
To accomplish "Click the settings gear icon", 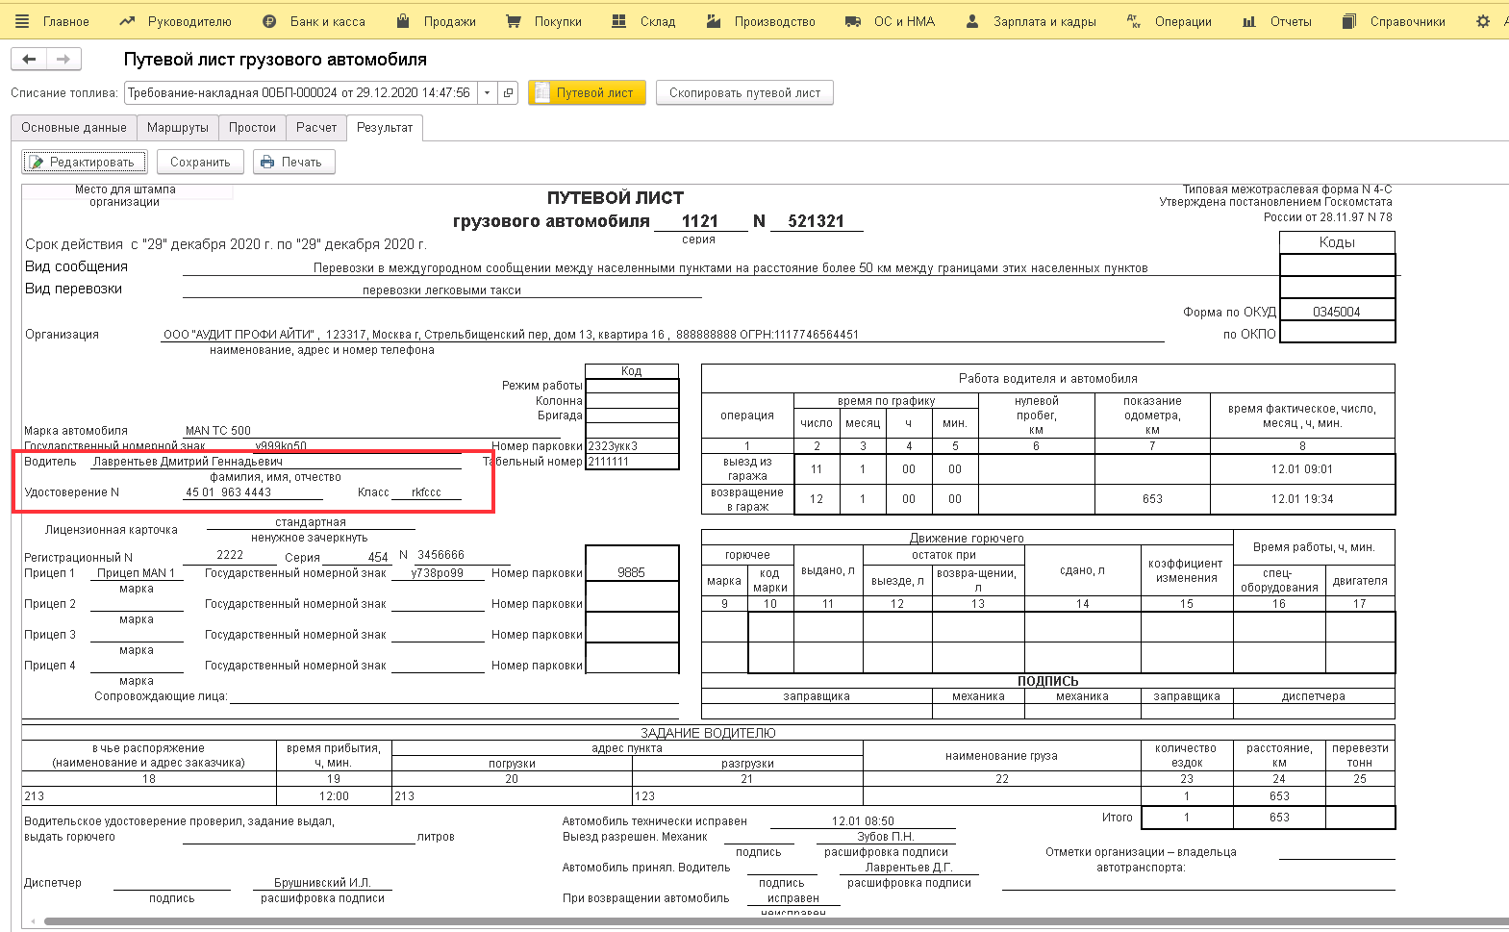I will click(1483, 21).
